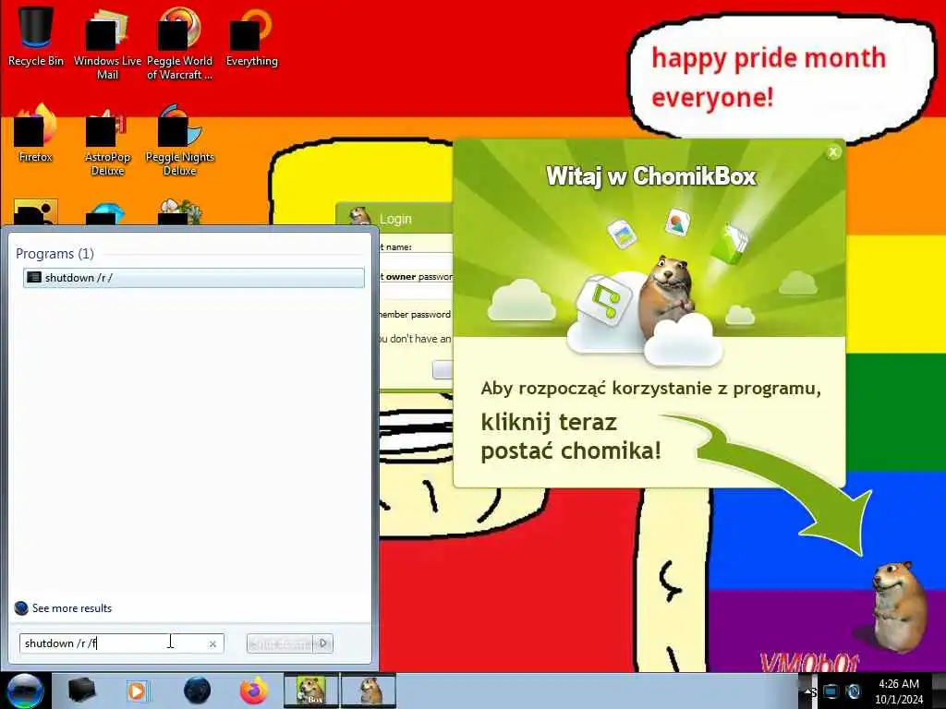This screenshot has width=946, height=709.
Task: Open the Recycle Bin desktop icon
Action: (36, 36)
